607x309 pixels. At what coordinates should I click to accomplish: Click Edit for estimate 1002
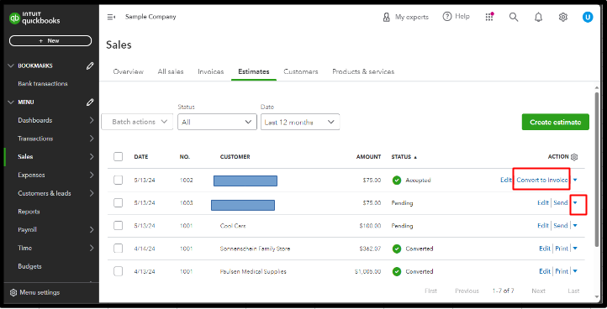point(506,180)
